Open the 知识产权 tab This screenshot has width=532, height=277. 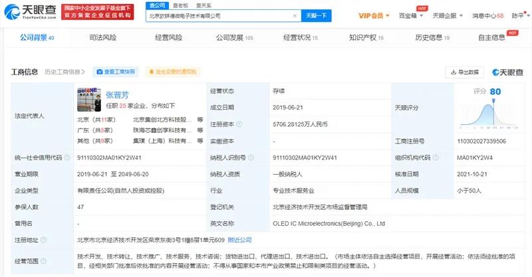(365, 38)
